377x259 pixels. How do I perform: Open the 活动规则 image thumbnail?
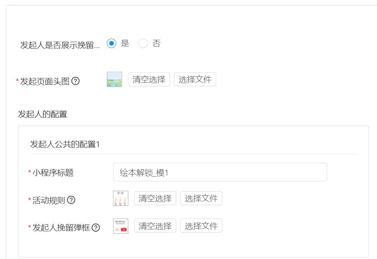tap(120, 198)
